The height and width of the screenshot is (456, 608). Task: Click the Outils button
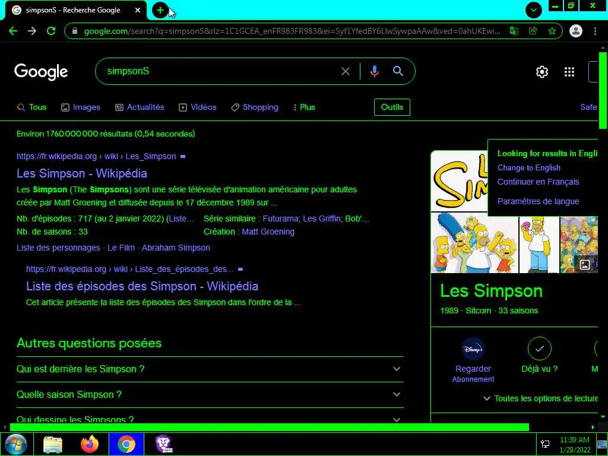pyautogui.click(x=392, y=107)
